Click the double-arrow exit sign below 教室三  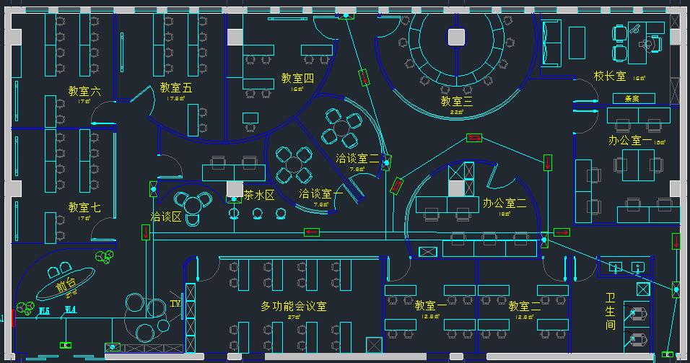(x=474, y=137)
